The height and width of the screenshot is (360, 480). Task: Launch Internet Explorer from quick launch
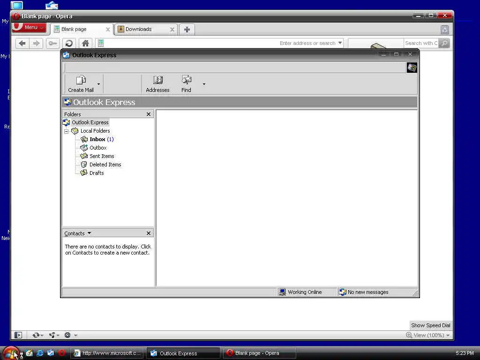pyautogui.click(x=40, y=353)
